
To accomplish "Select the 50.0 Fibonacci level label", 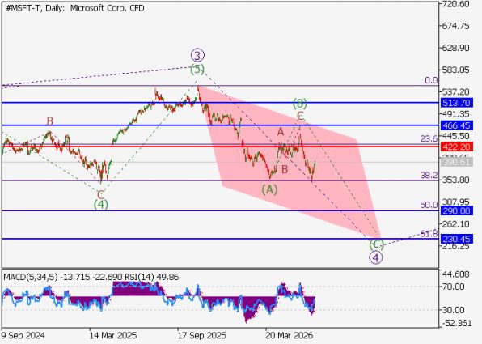I will pyautogui.click(x=429, y=205).
